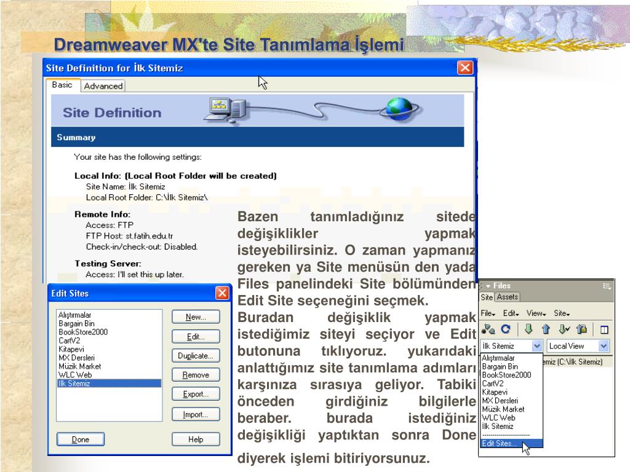Screen dimensions: 630x472
Task: Choose Müzik Market in the site dropdown list
Action: coord(511,409)
